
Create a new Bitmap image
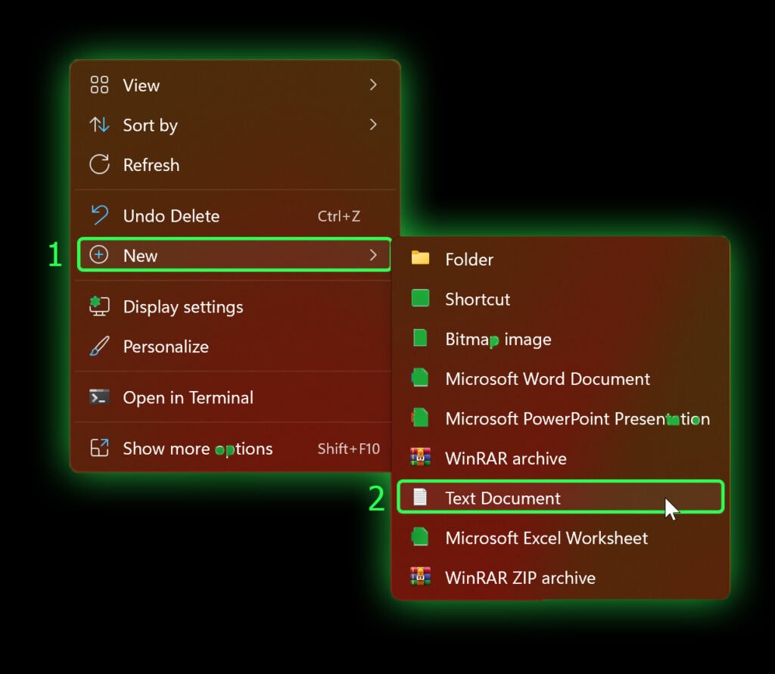561,338
